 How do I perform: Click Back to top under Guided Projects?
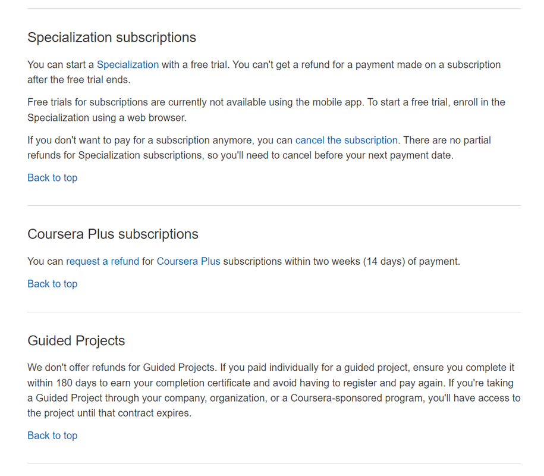[x=52, y=436]
